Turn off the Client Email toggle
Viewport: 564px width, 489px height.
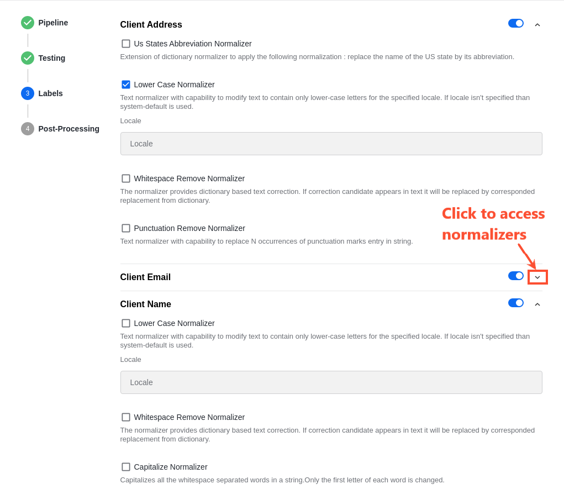tap(516, 276)
